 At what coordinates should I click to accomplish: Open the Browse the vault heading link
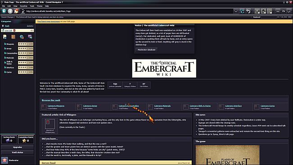click(x=51, y=100)
